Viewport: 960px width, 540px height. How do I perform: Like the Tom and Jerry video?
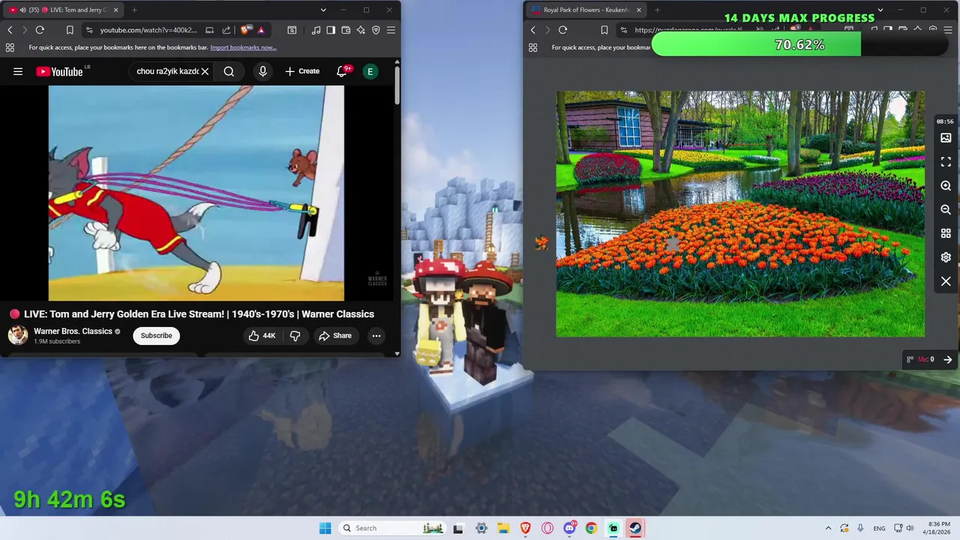coord(262,335)
